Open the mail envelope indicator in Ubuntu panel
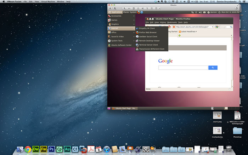Image resolution: width=248 pixels, height=155 pixels. pos(204,12)
